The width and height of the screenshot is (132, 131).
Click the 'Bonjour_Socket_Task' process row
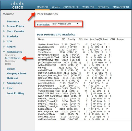click(75, 73)
